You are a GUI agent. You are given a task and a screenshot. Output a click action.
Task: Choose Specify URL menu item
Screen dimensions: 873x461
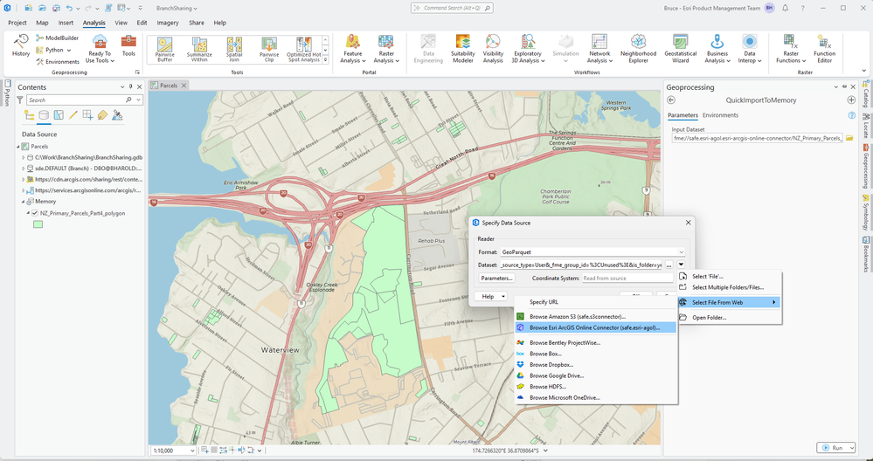click(596, 302)
